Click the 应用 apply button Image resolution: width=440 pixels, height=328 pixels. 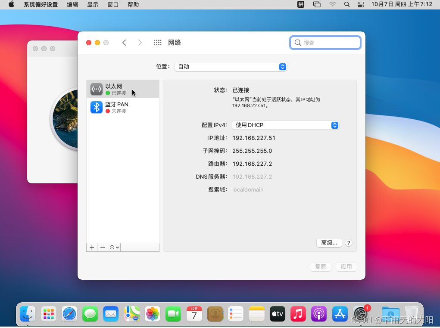tap(346, 266)
